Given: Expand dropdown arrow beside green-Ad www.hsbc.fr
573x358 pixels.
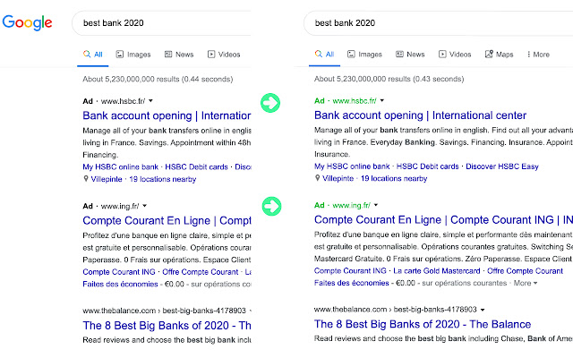Looking at the screenshot, I should click(x=381, y=103).
